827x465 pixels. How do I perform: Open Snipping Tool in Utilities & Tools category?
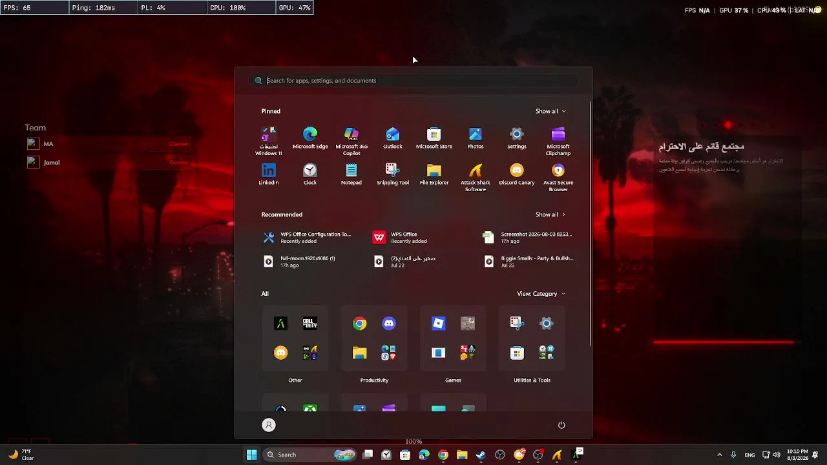coord(518,324)
